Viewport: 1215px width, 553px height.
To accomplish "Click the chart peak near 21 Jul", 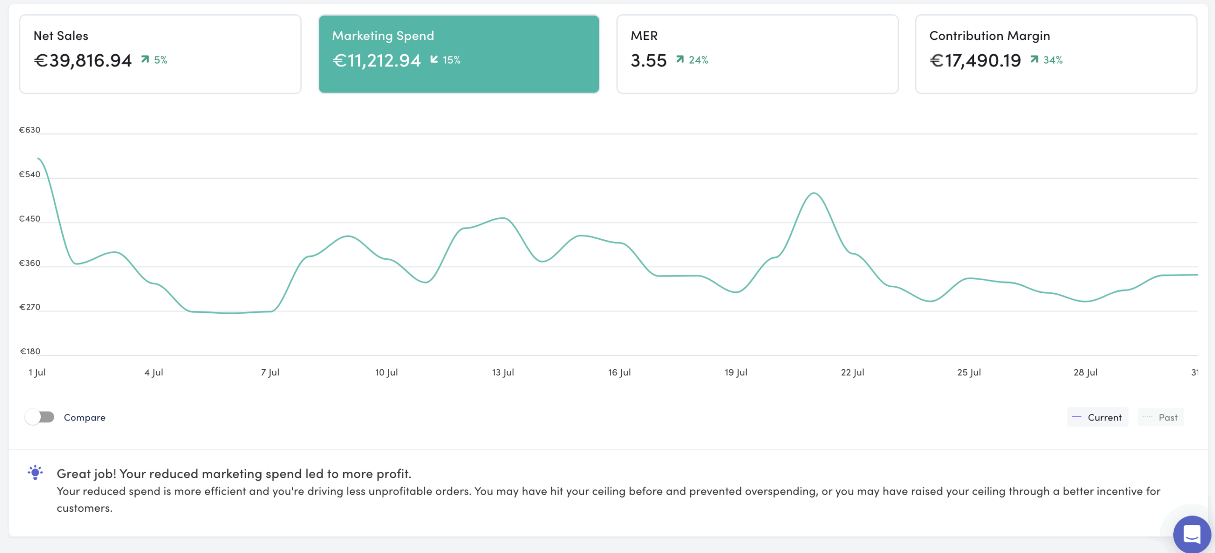I will coord(813,193).
